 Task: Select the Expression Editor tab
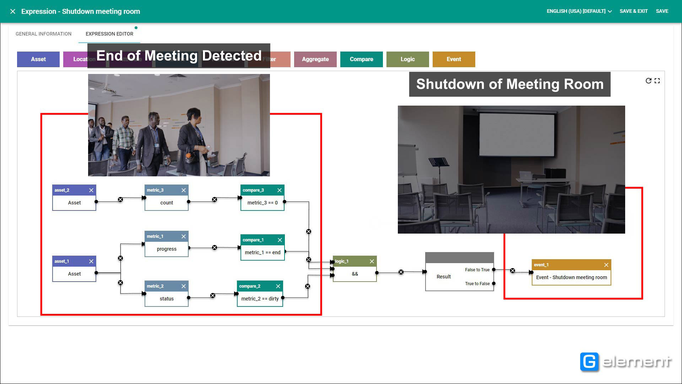[x=109, y=34]
